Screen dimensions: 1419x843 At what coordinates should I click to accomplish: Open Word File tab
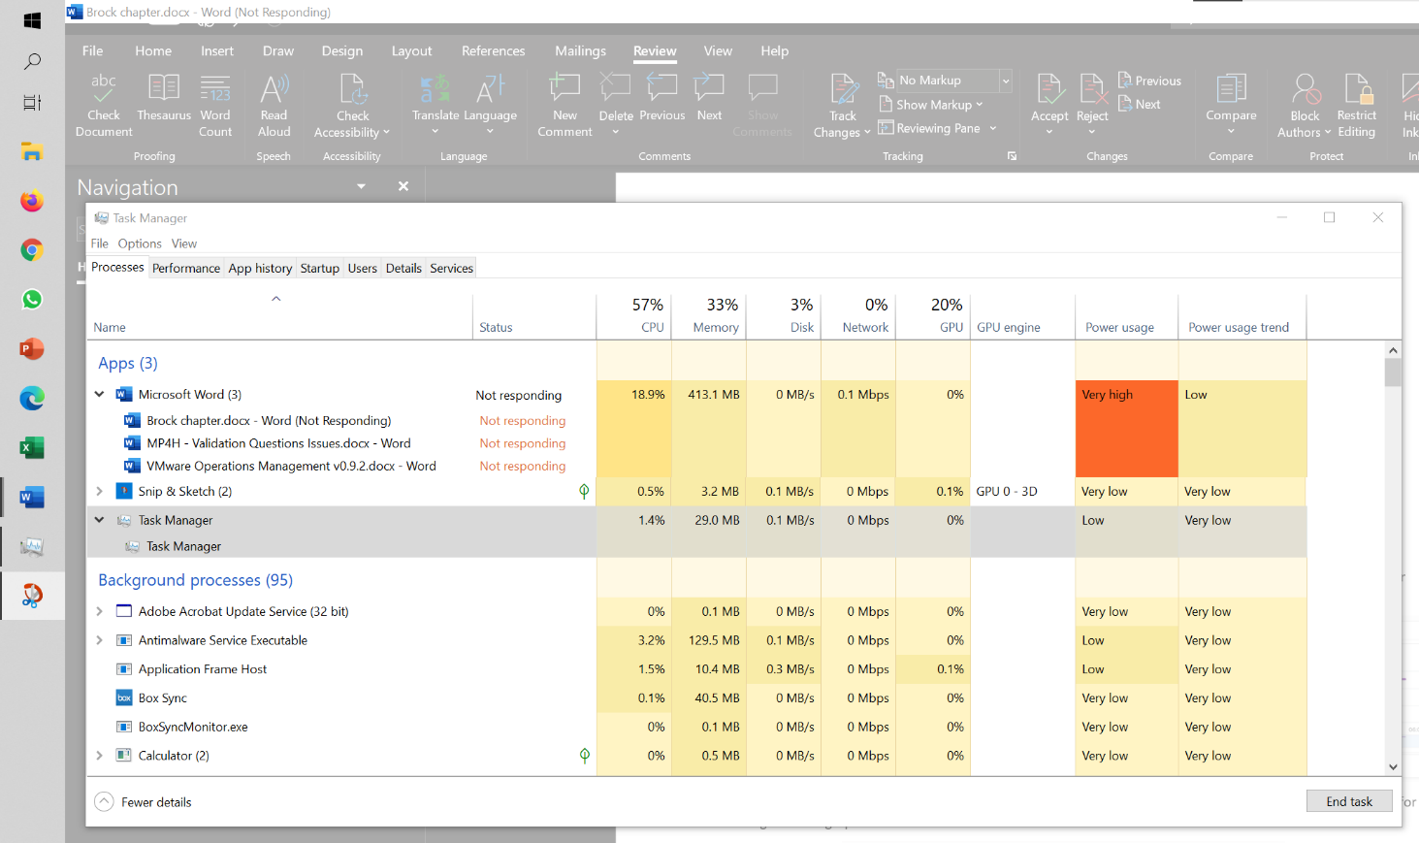[x=92, y=50]
